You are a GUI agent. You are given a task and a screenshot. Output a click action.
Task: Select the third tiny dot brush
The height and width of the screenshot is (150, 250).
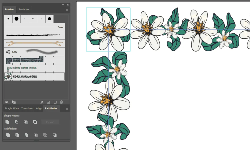(25, 19)
